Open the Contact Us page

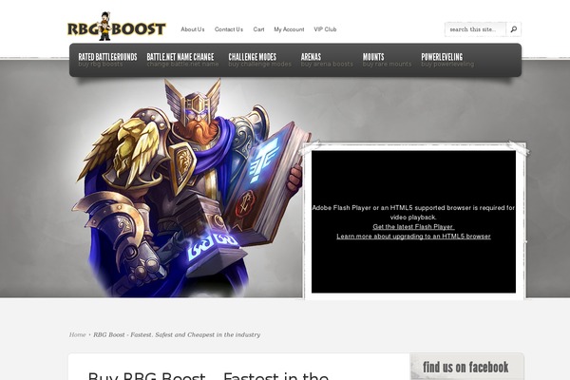229,29
